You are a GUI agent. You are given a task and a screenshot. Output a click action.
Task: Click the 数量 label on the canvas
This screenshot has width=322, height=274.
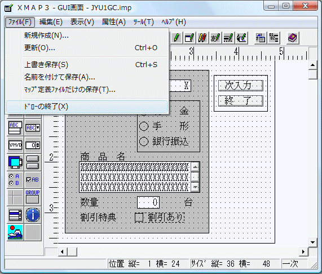pos(89,202)
